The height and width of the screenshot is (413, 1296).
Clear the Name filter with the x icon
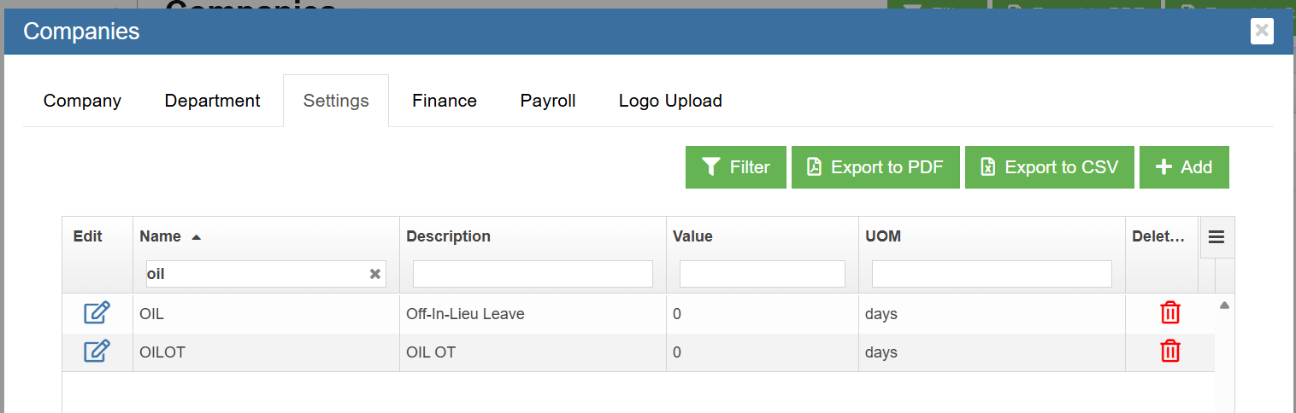coord(374,274)
